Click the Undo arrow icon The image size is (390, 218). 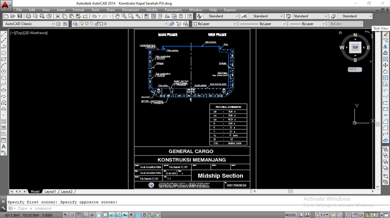point(94,16)
